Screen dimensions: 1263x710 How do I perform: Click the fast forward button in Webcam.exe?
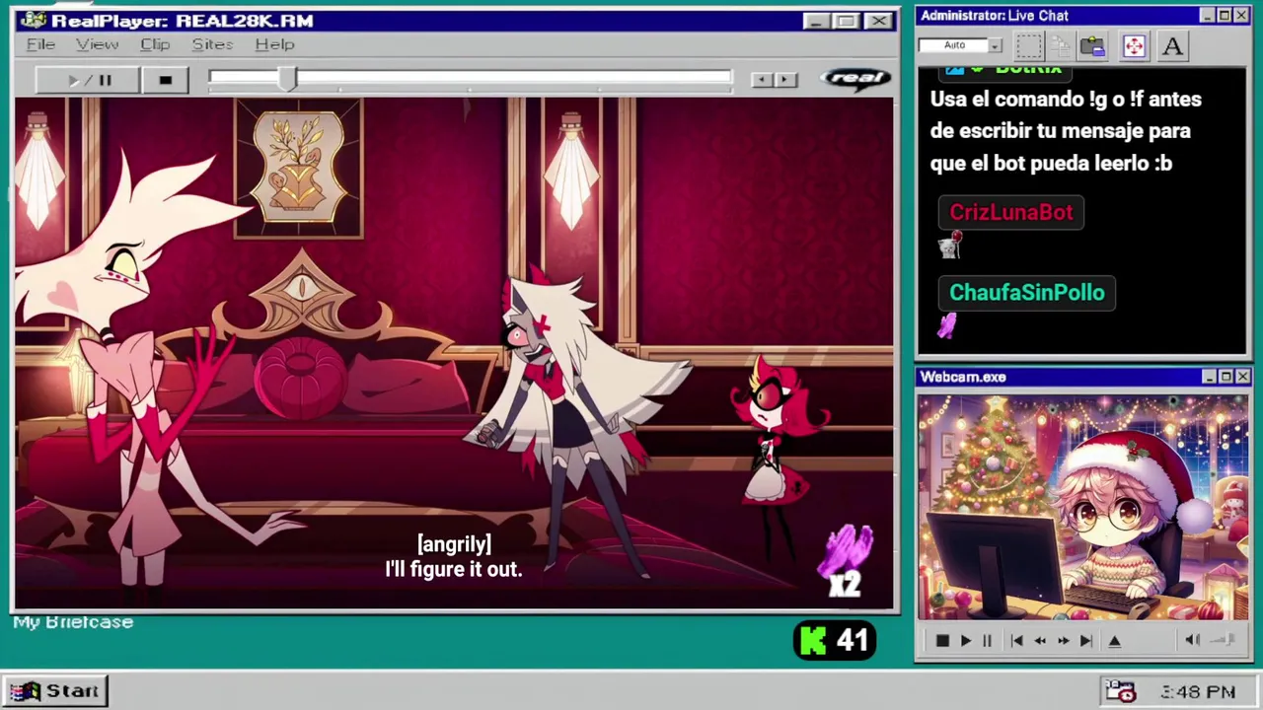pyautogui.click(x=1063, y=641)
